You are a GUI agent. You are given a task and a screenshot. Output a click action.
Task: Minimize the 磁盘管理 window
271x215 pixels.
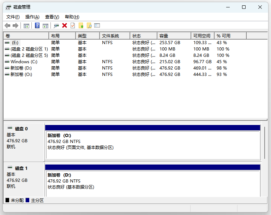[x=228, y=7]
